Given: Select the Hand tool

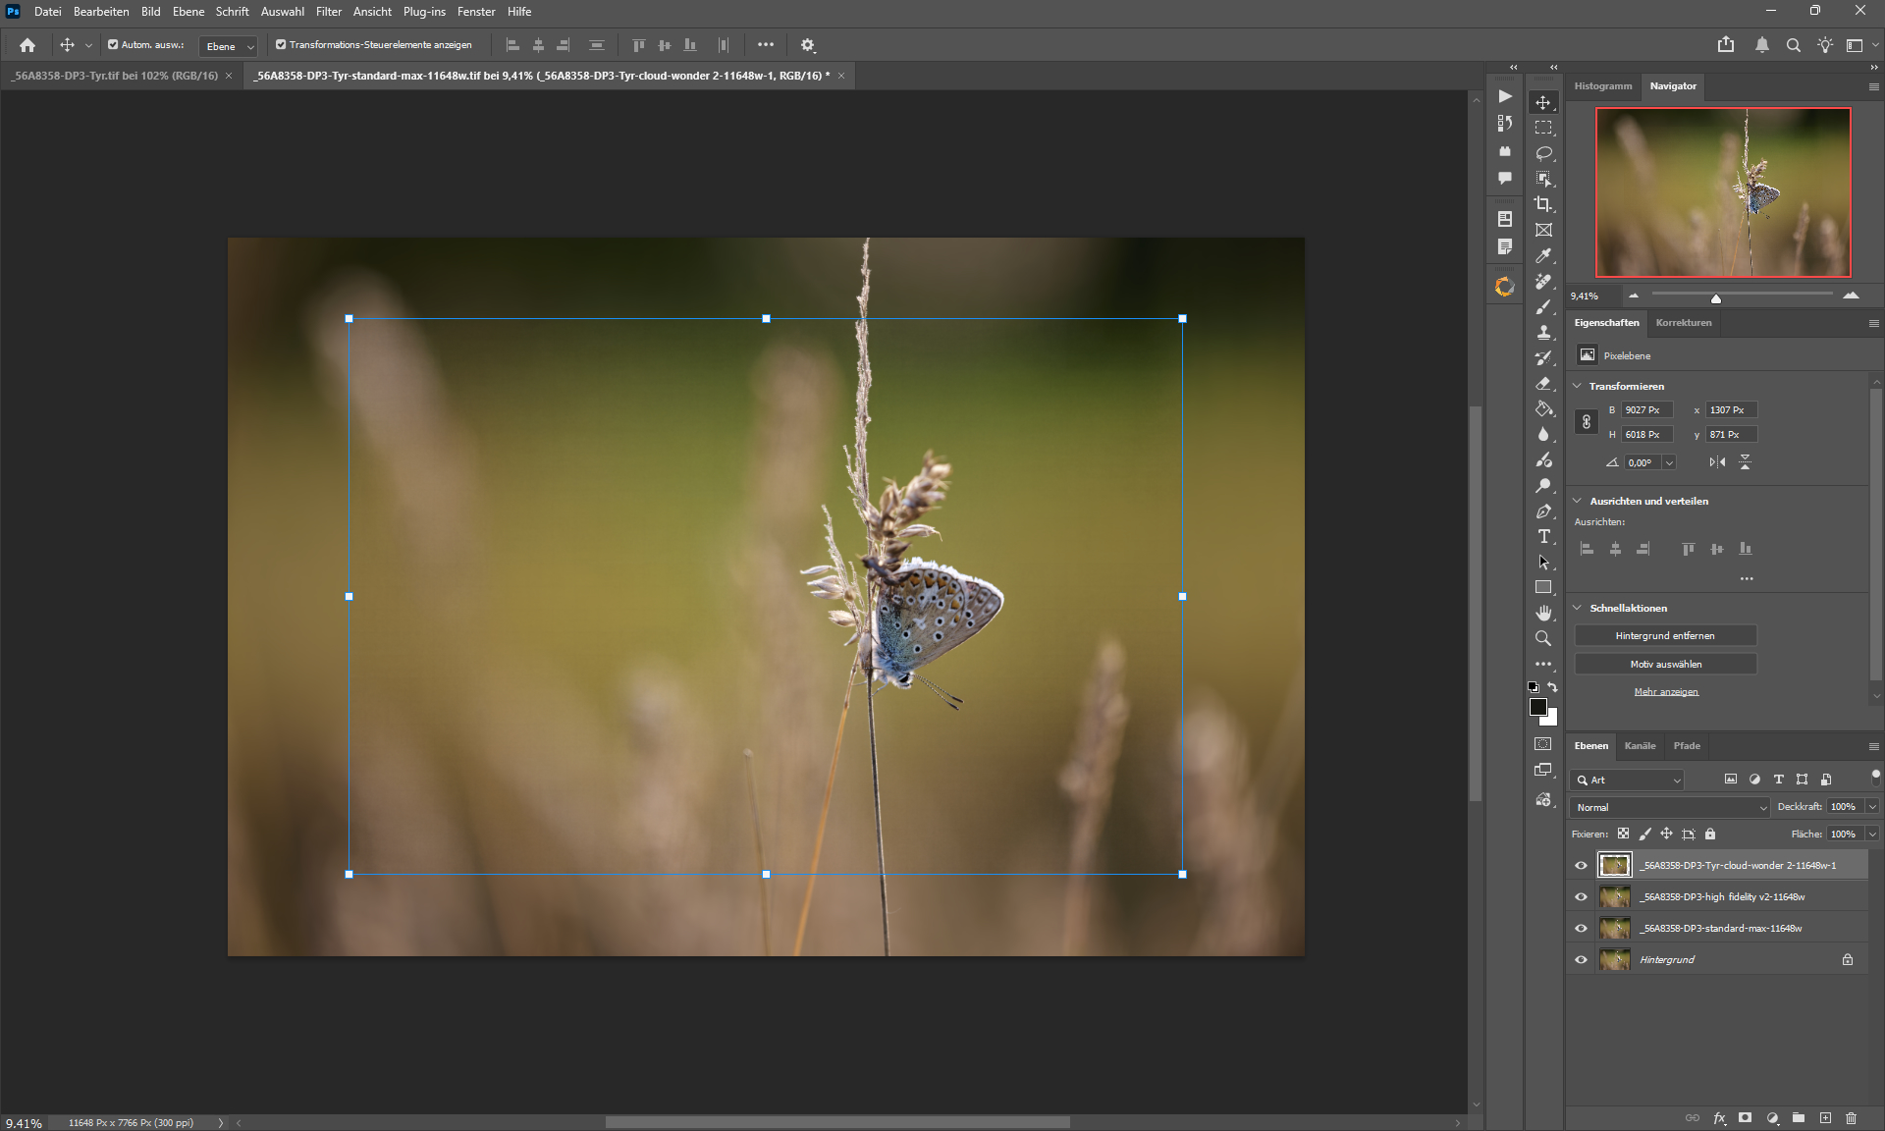Looking at the screenshot, I should 1543,613.
